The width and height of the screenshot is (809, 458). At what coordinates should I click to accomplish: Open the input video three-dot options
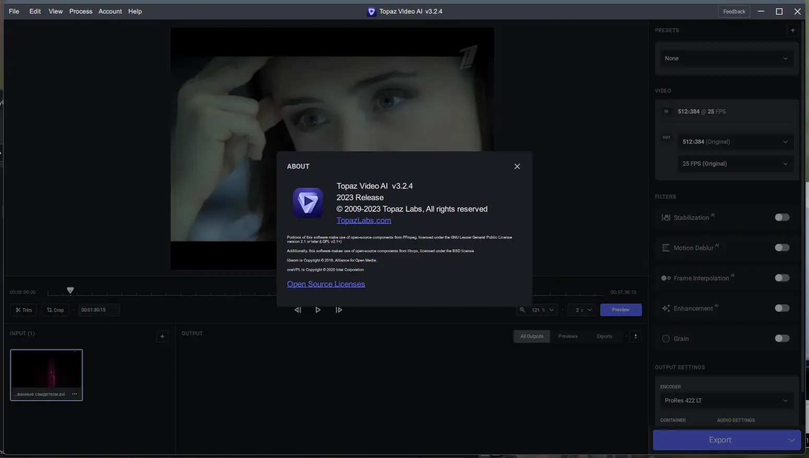point(75,394)
